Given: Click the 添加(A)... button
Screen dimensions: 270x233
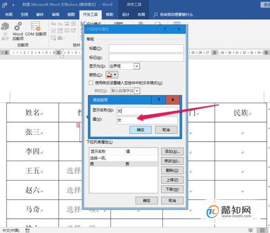Looking at the screenshot, I should click(172, 152).
